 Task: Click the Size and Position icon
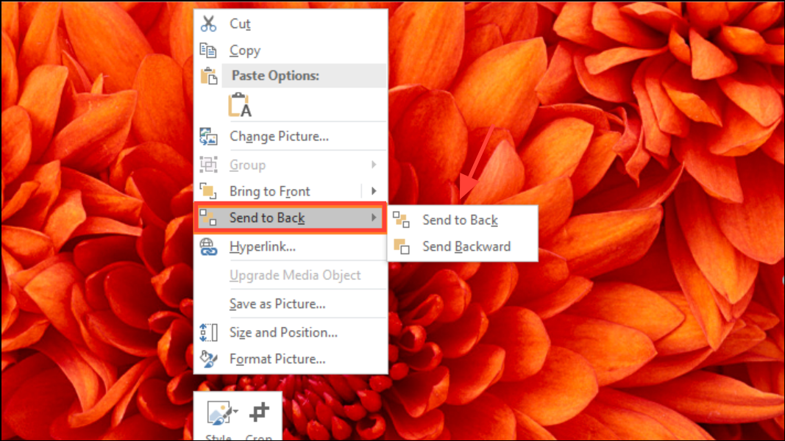(209, 332)
